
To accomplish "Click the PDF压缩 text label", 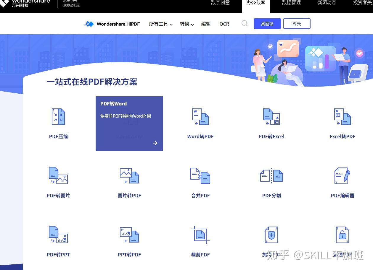I will 58,136.
